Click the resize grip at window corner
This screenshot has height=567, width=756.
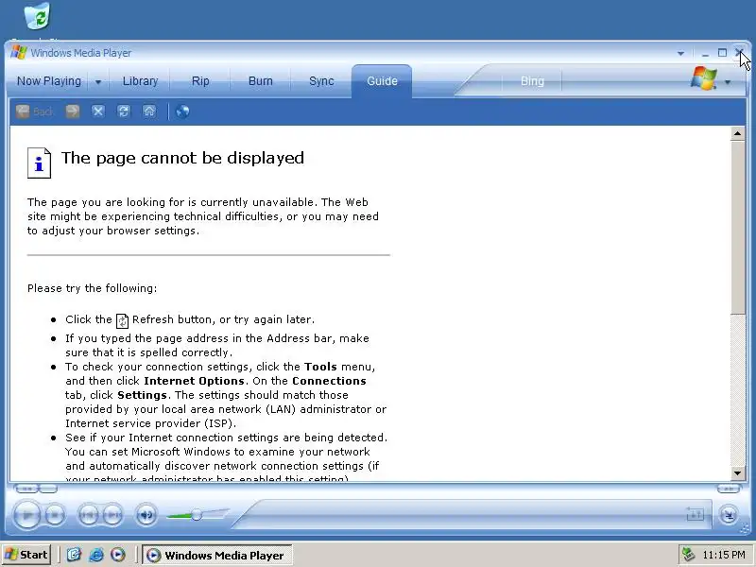[x=745, y=529]
